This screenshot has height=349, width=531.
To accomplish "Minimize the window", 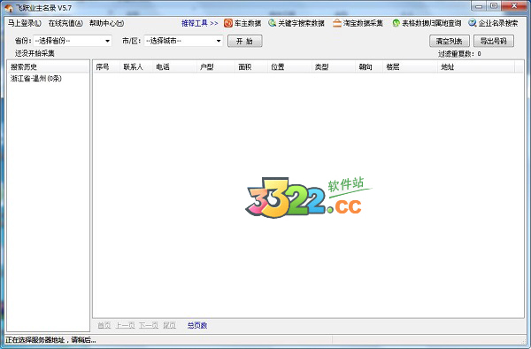I will [x=479, y=6].
